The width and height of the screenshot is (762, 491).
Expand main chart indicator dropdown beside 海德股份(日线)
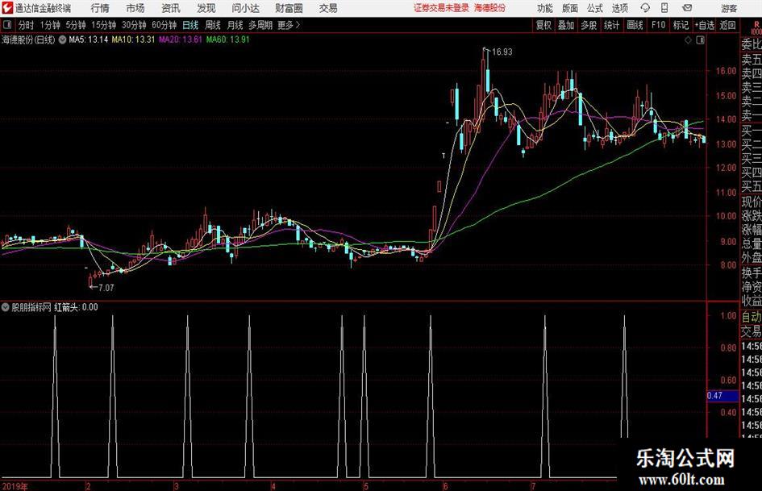tap(62, 40)
